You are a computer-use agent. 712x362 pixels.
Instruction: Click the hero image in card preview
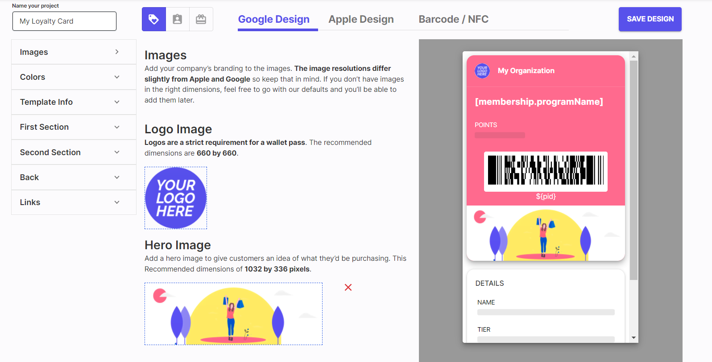(x=546, y=233)
